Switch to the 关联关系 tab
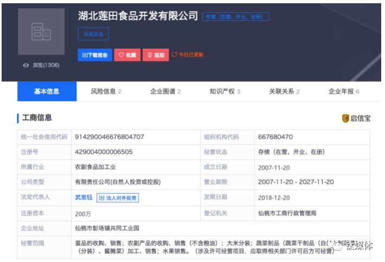This screenshot has height=262, width=385. [284, 91]
